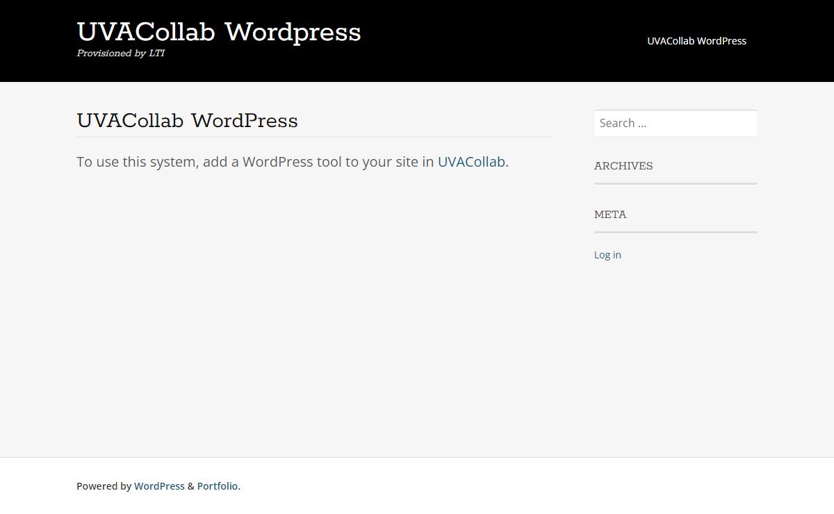Visit the Portfolio theme link in footer
Viewport: 834px width, 514px height.
click(218, 486)
